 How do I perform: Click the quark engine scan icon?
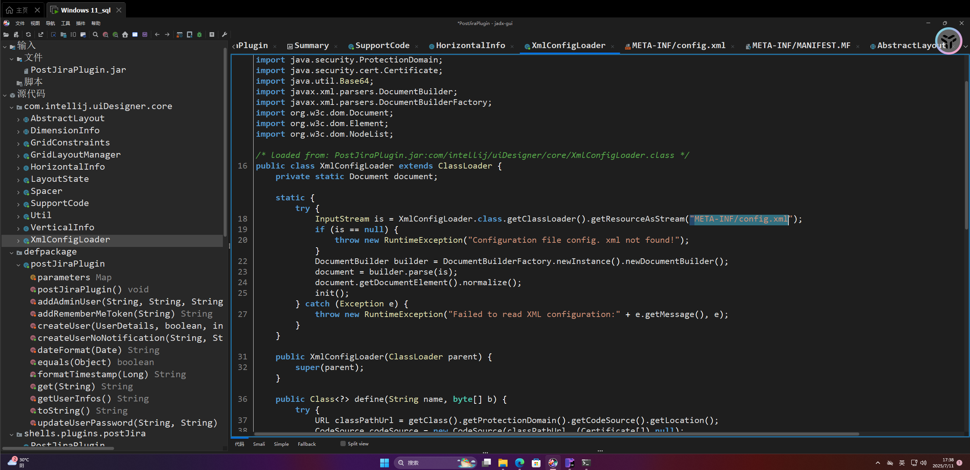[x=190, y=34]
